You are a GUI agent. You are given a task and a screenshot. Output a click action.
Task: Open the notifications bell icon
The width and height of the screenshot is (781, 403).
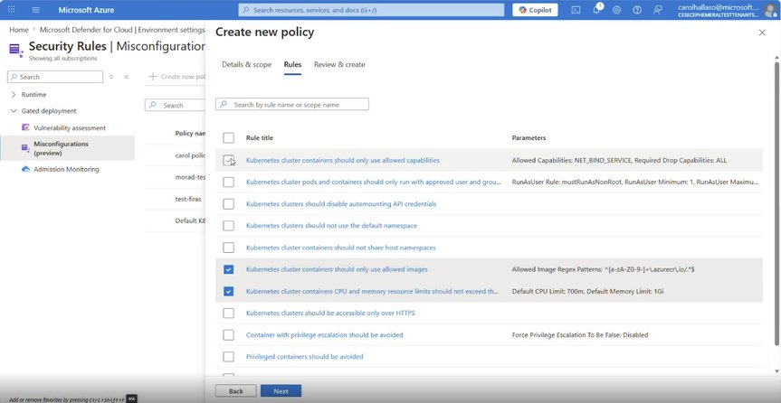[596, 10]
